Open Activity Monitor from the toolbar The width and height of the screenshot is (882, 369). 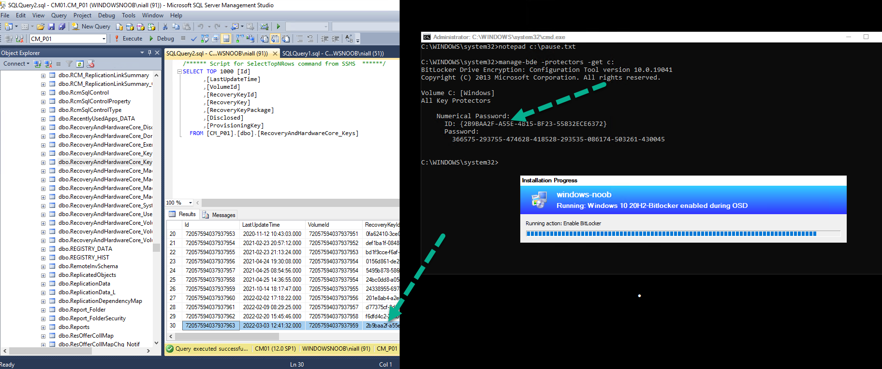tap(264, 27)
